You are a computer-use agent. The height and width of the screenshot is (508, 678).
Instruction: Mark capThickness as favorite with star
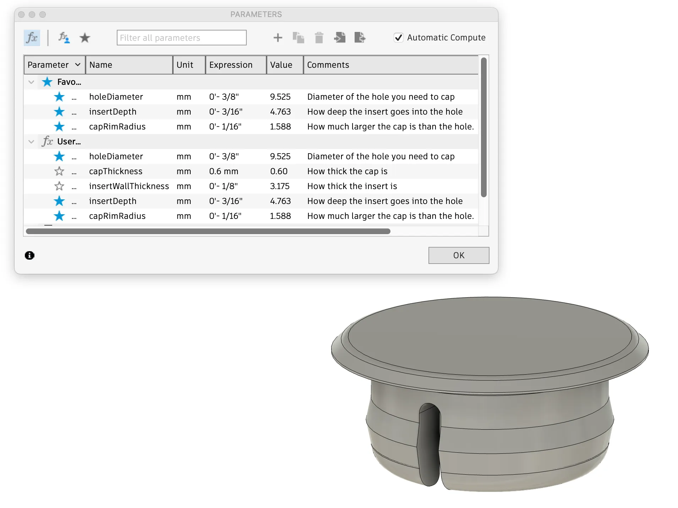[59, 171]
